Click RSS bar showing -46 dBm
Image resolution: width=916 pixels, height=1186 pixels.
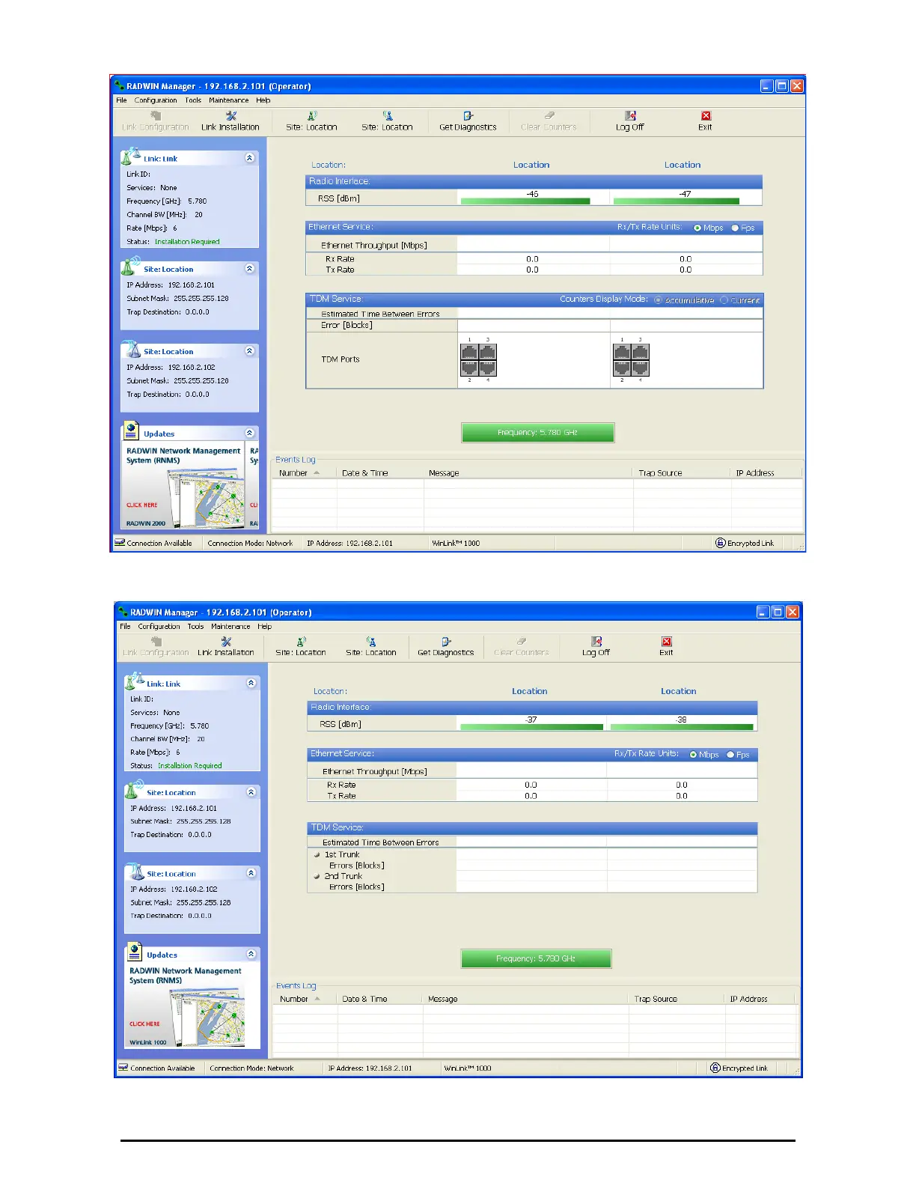pyautogui.click(x=525, y=201)
